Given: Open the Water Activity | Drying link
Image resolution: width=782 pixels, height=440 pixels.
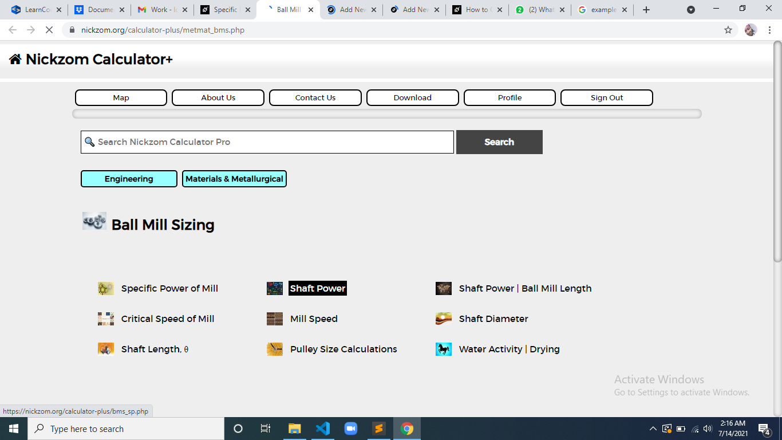Looking at the screenshot, I should (510, 349).
